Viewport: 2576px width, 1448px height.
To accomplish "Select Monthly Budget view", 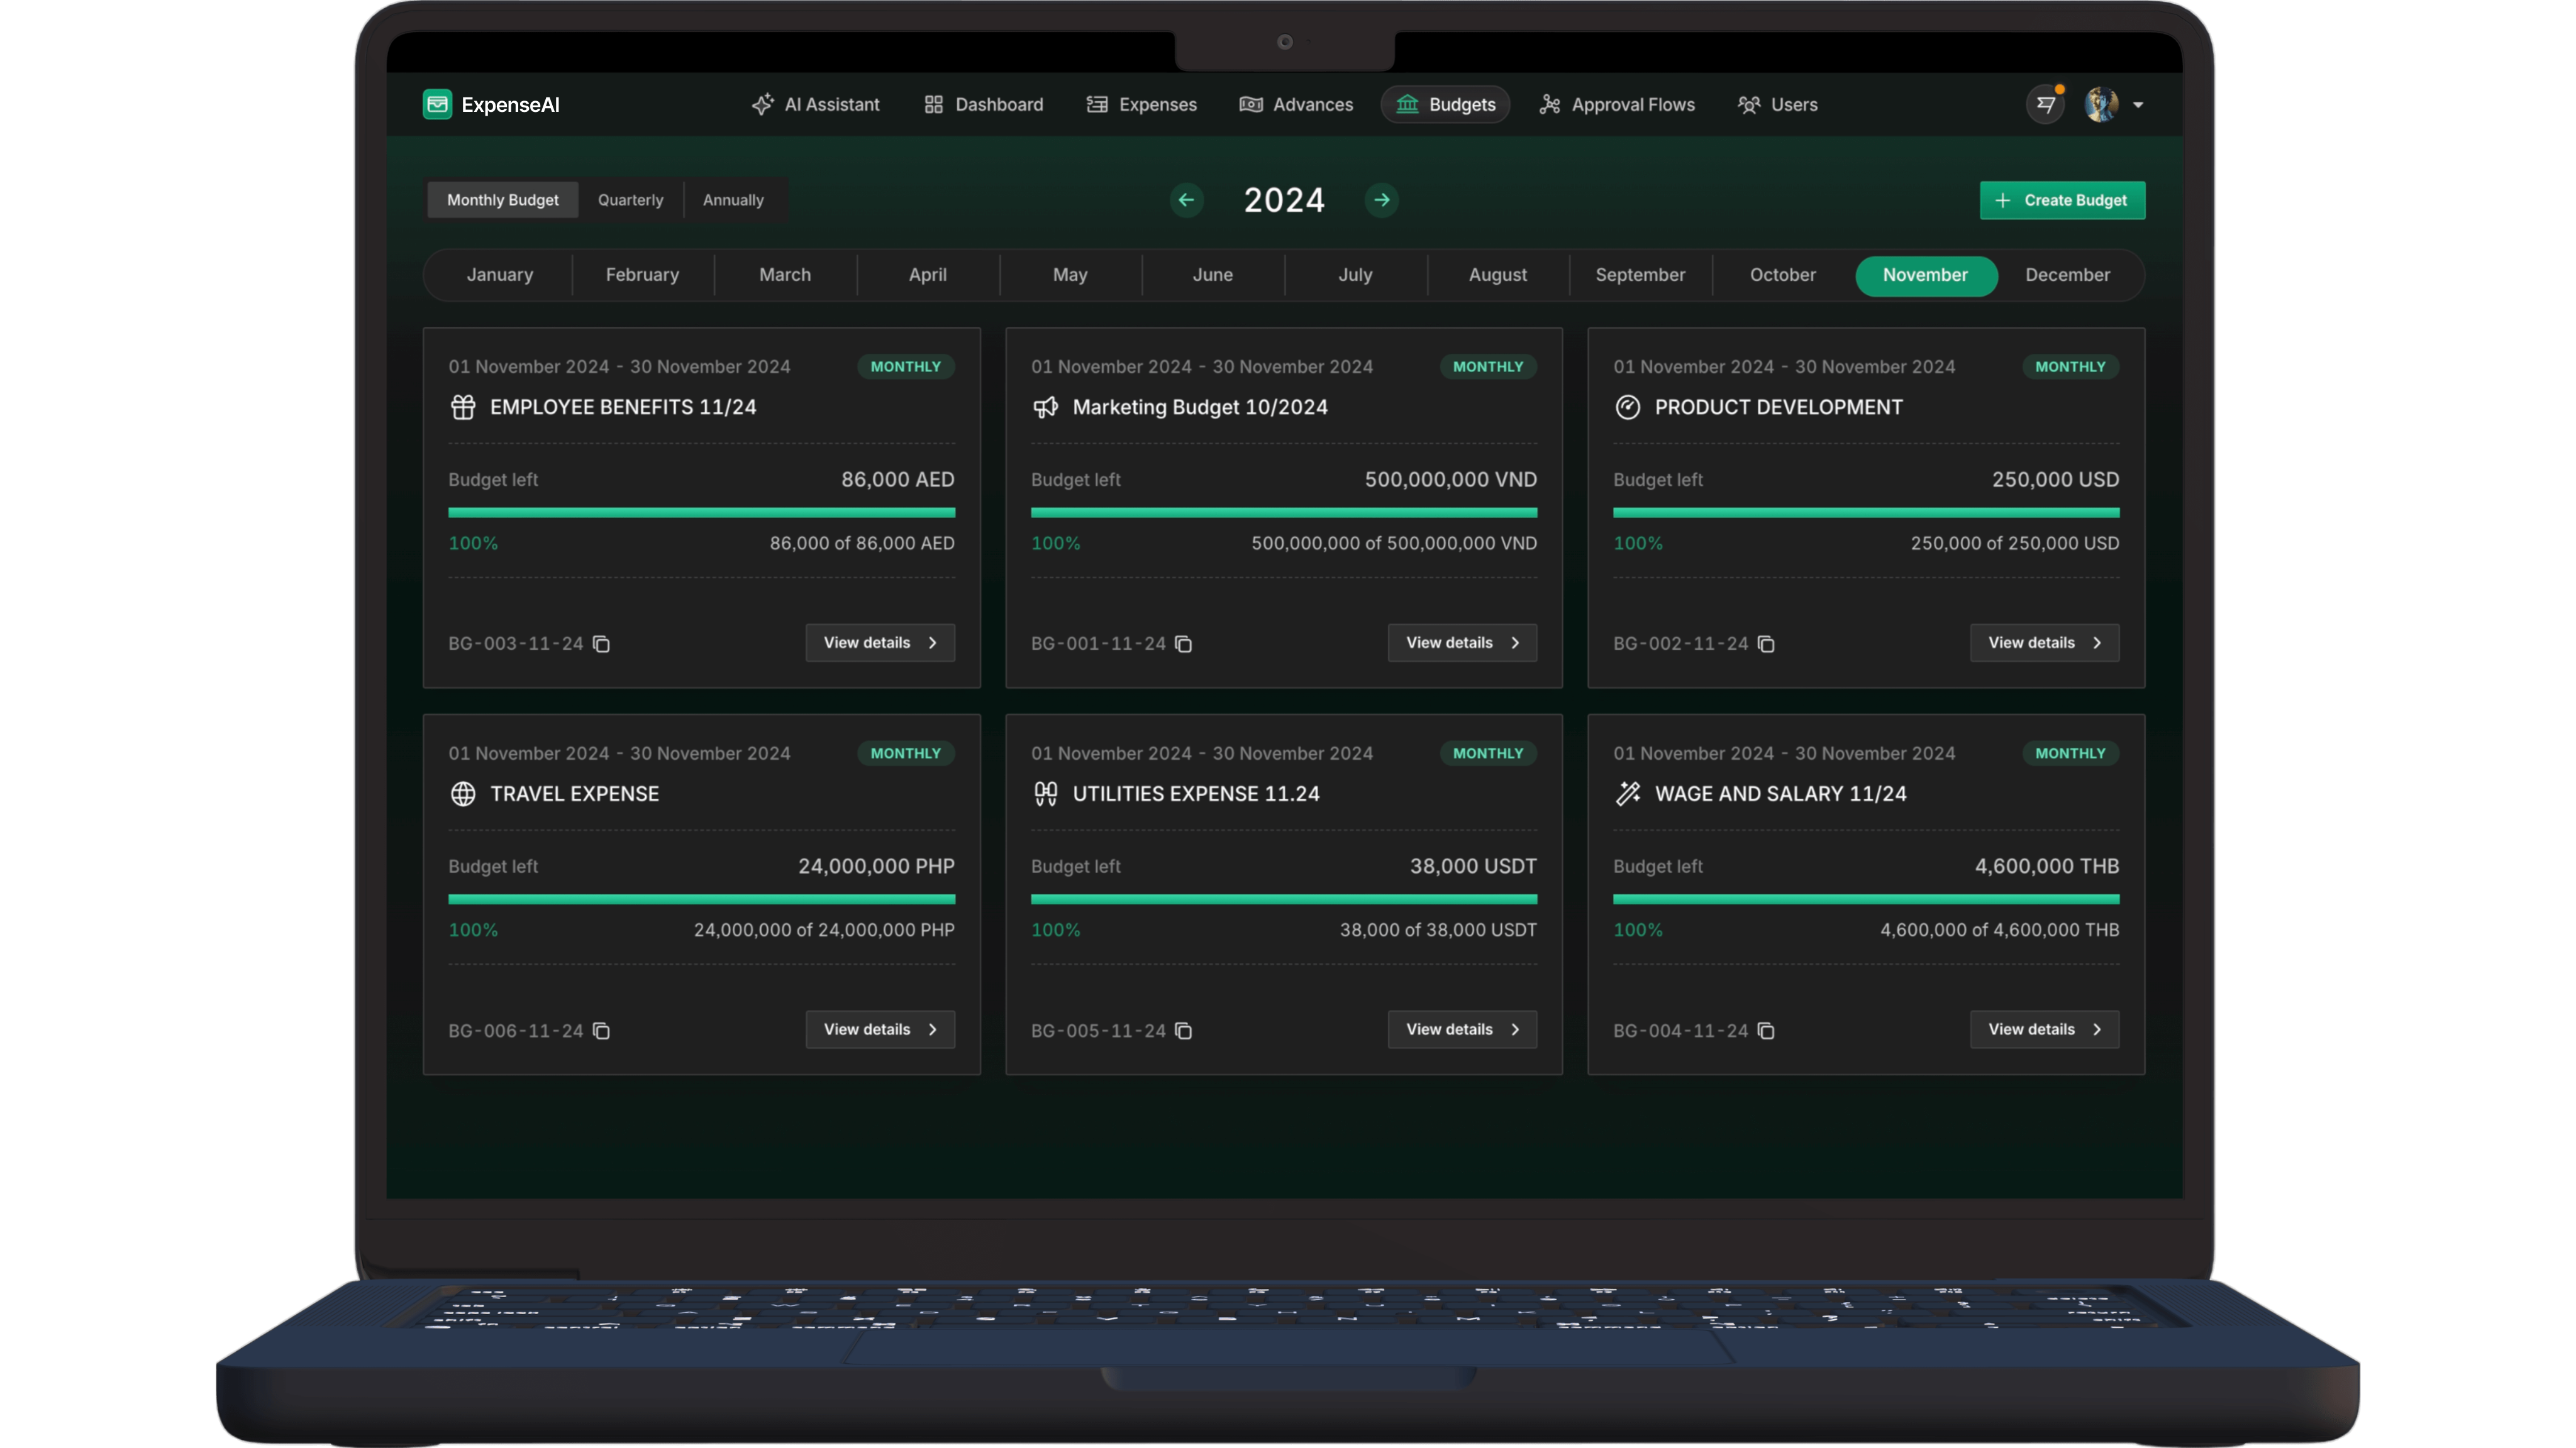I will (502, 200).
